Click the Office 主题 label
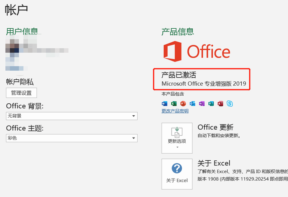Viewport: 288px width, 197px height. (x=25, y=128)
